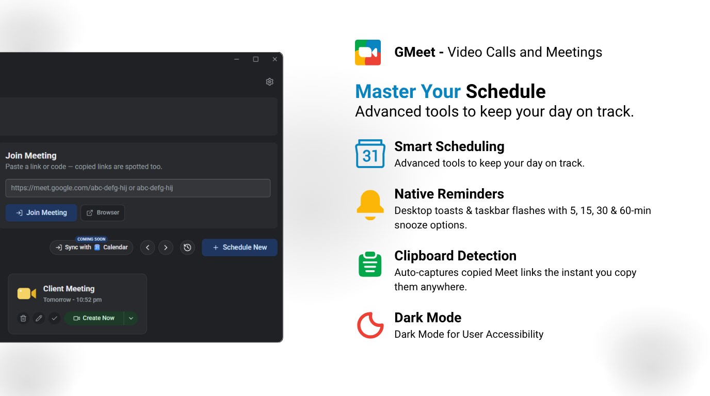Mark Client Meeting done with the checkmark
Viewport: 710px width, 396px height.
55,318
